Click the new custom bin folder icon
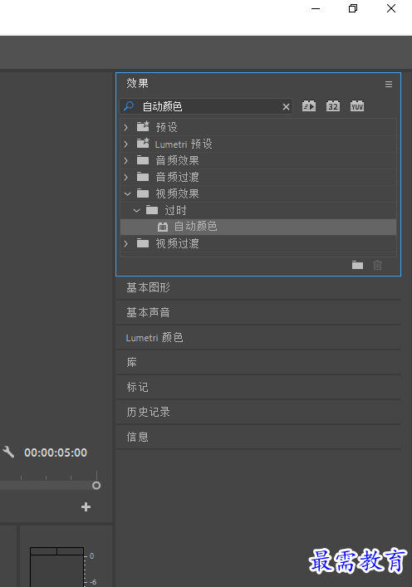The image size is (412, 587). pyautogui.click(x=357, y=265)
